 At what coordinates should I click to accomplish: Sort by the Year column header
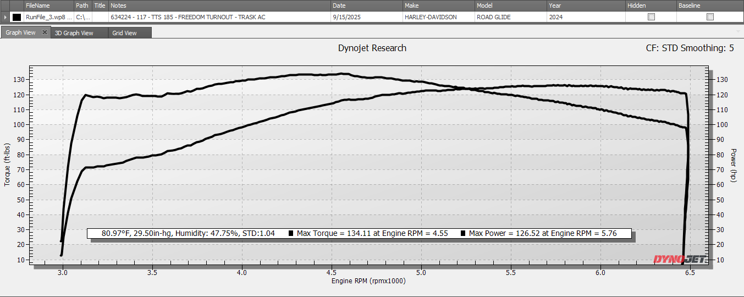point(586,5)
